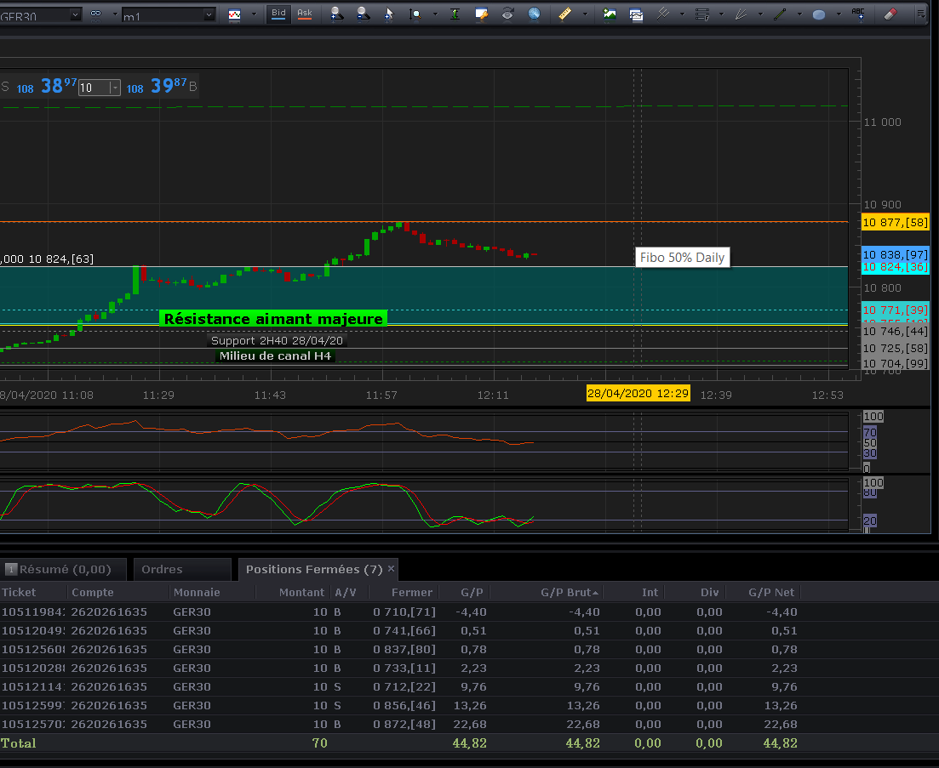Open the m1 timeframe dropdown

209,14
